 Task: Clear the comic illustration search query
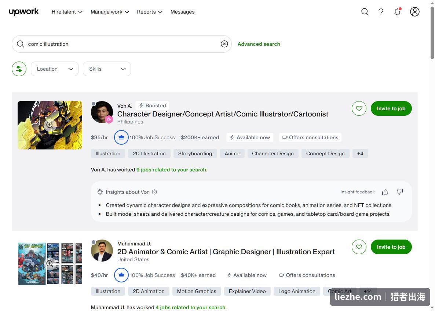coord(224,44)
